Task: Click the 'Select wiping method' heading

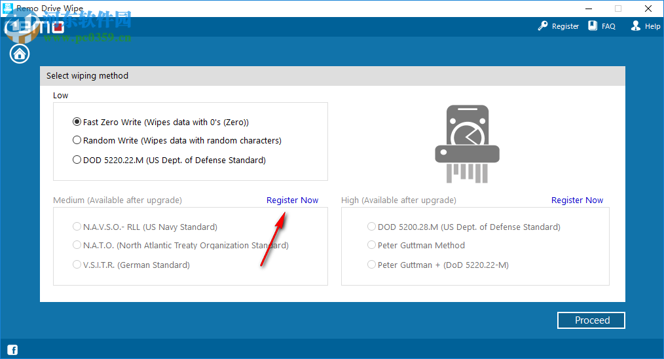Action: point(87,75)
